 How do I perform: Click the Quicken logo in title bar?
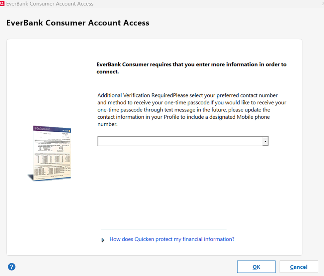click(2, 4)
